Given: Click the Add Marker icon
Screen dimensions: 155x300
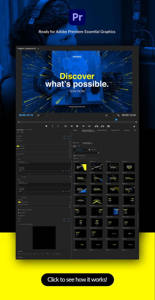Looking at the screenshot, I should pos(46,126).
